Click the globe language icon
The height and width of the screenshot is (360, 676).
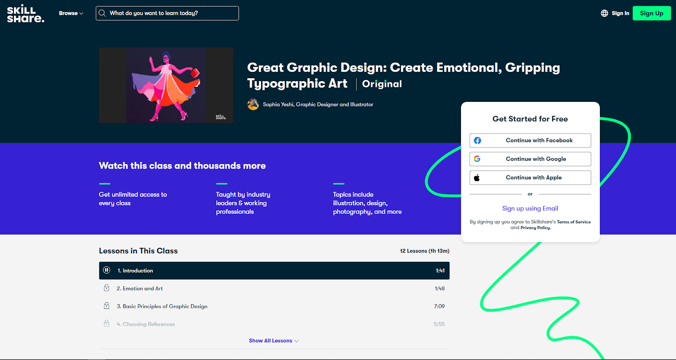pos(604,13)
